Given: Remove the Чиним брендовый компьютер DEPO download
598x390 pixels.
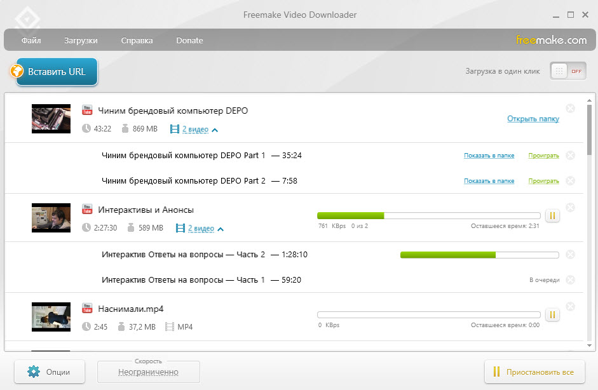Looking at the screenshot, I should click(x=570, y=109).
